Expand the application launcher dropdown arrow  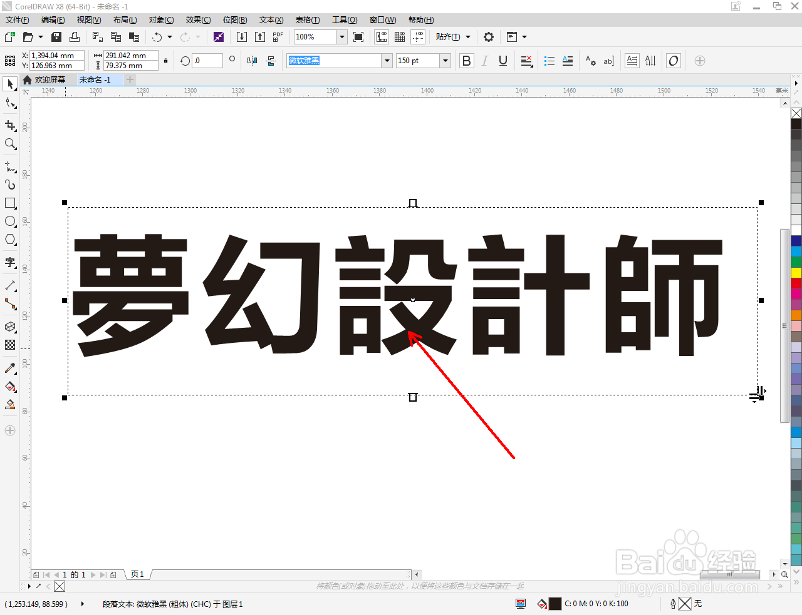click(x=524, y=37)
